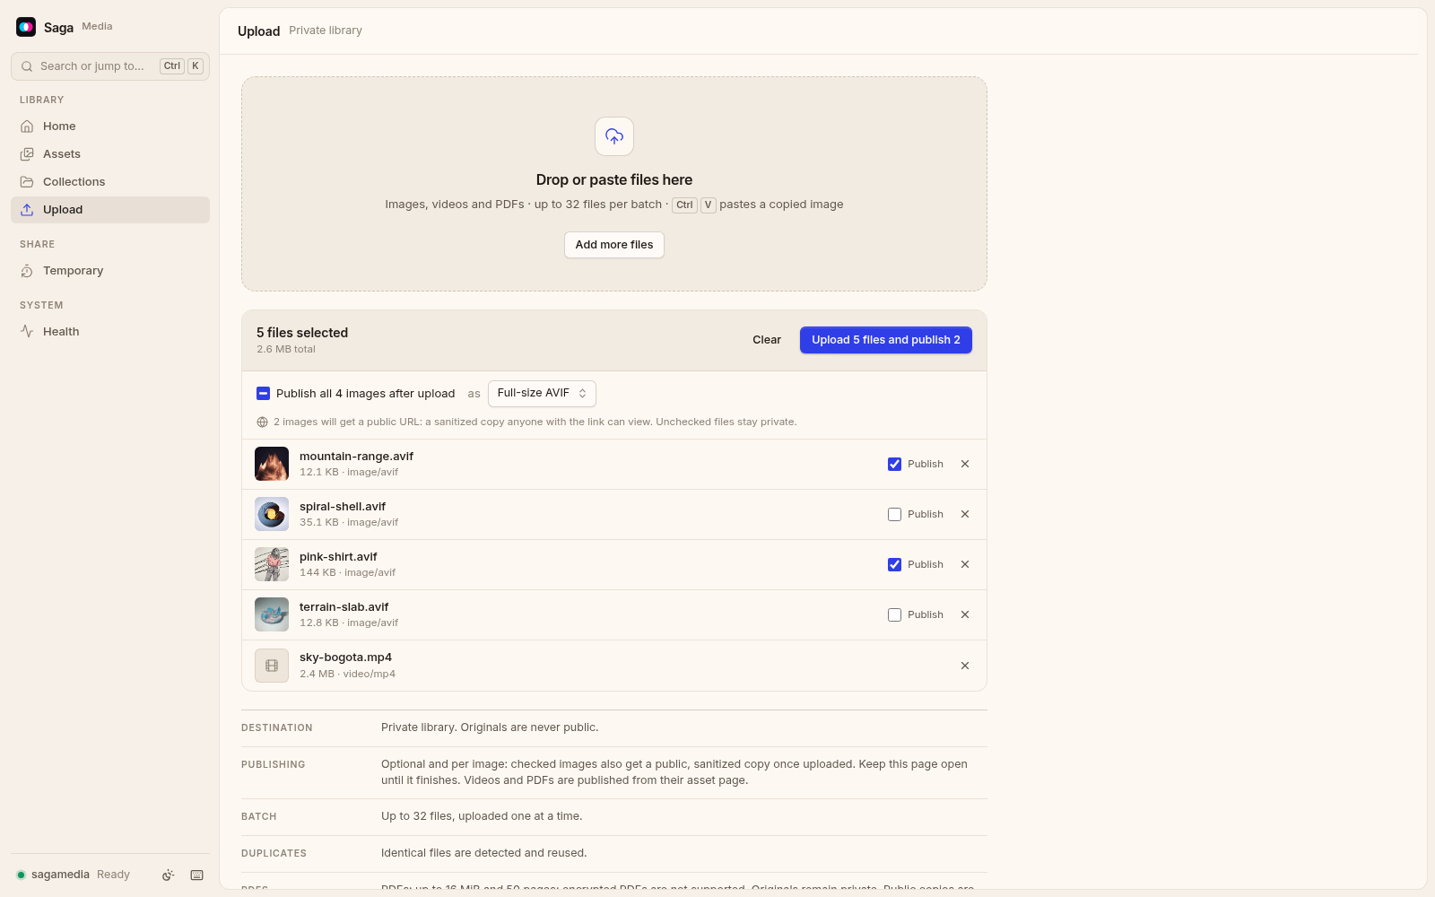Click the Temporary share icon in the sidebar
The height and width of the screenshot is (897, 1435).
(27, 271)
